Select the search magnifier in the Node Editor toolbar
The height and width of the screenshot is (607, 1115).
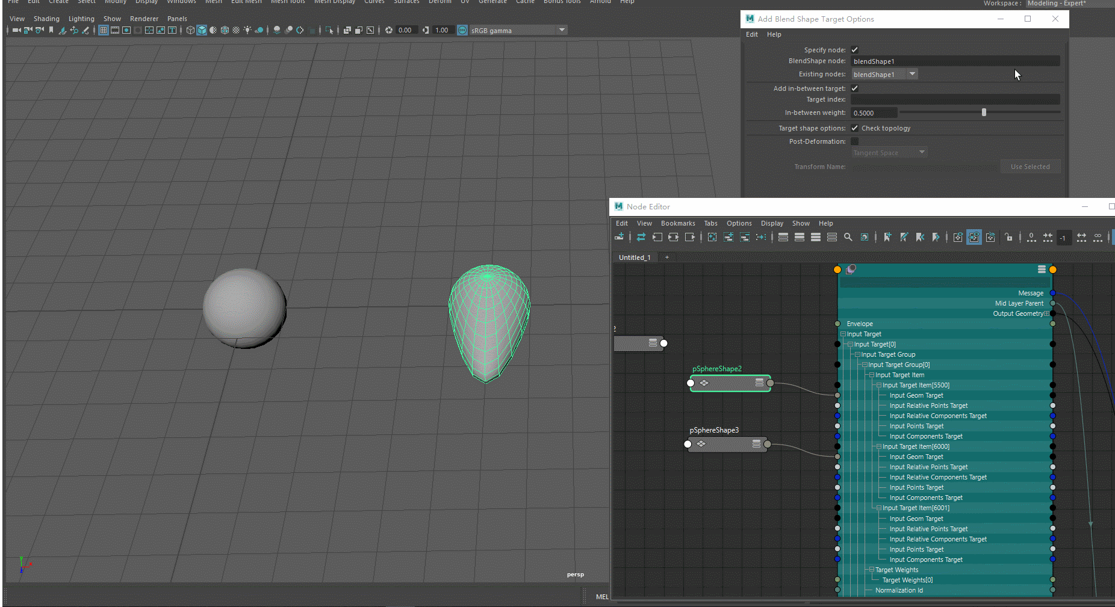tap(848, 237)
